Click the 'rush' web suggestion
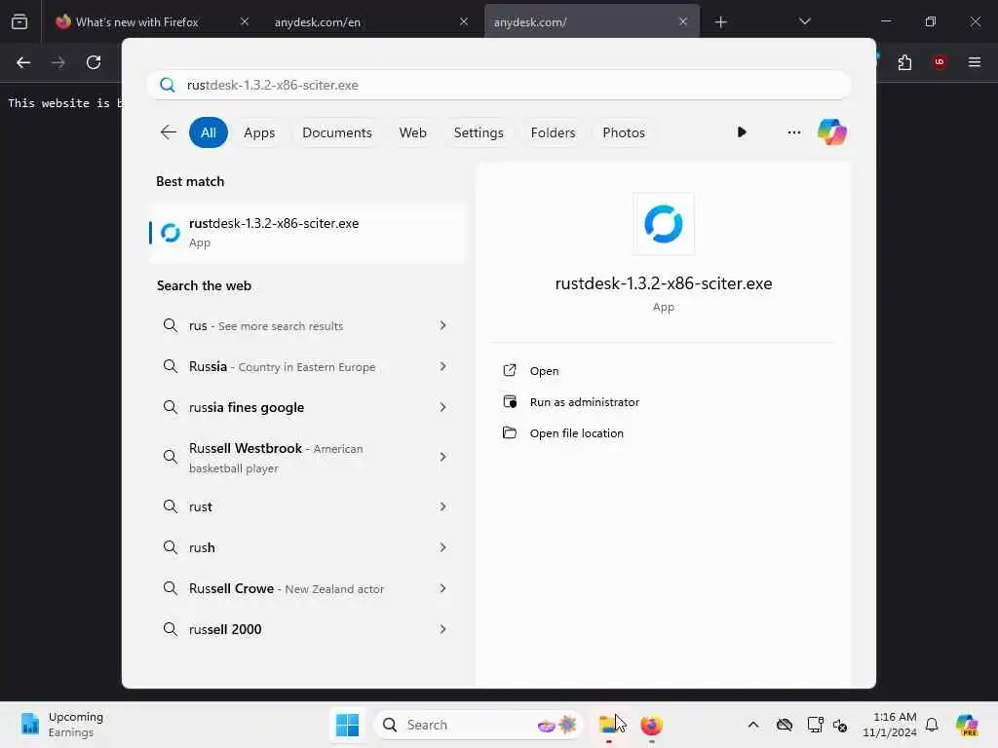The image size is (998, 748). click(x=305, y=547)
